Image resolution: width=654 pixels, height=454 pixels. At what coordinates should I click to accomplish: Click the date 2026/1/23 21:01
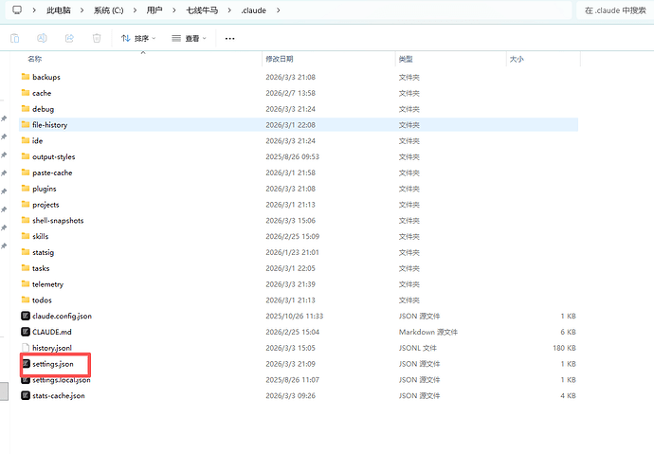[x=292, y=252]
